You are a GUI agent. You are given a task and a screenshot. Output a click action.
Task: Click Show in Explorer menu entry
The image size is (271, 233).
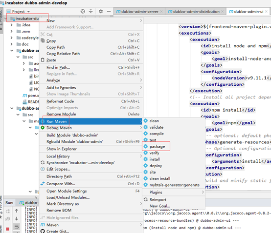61,149
